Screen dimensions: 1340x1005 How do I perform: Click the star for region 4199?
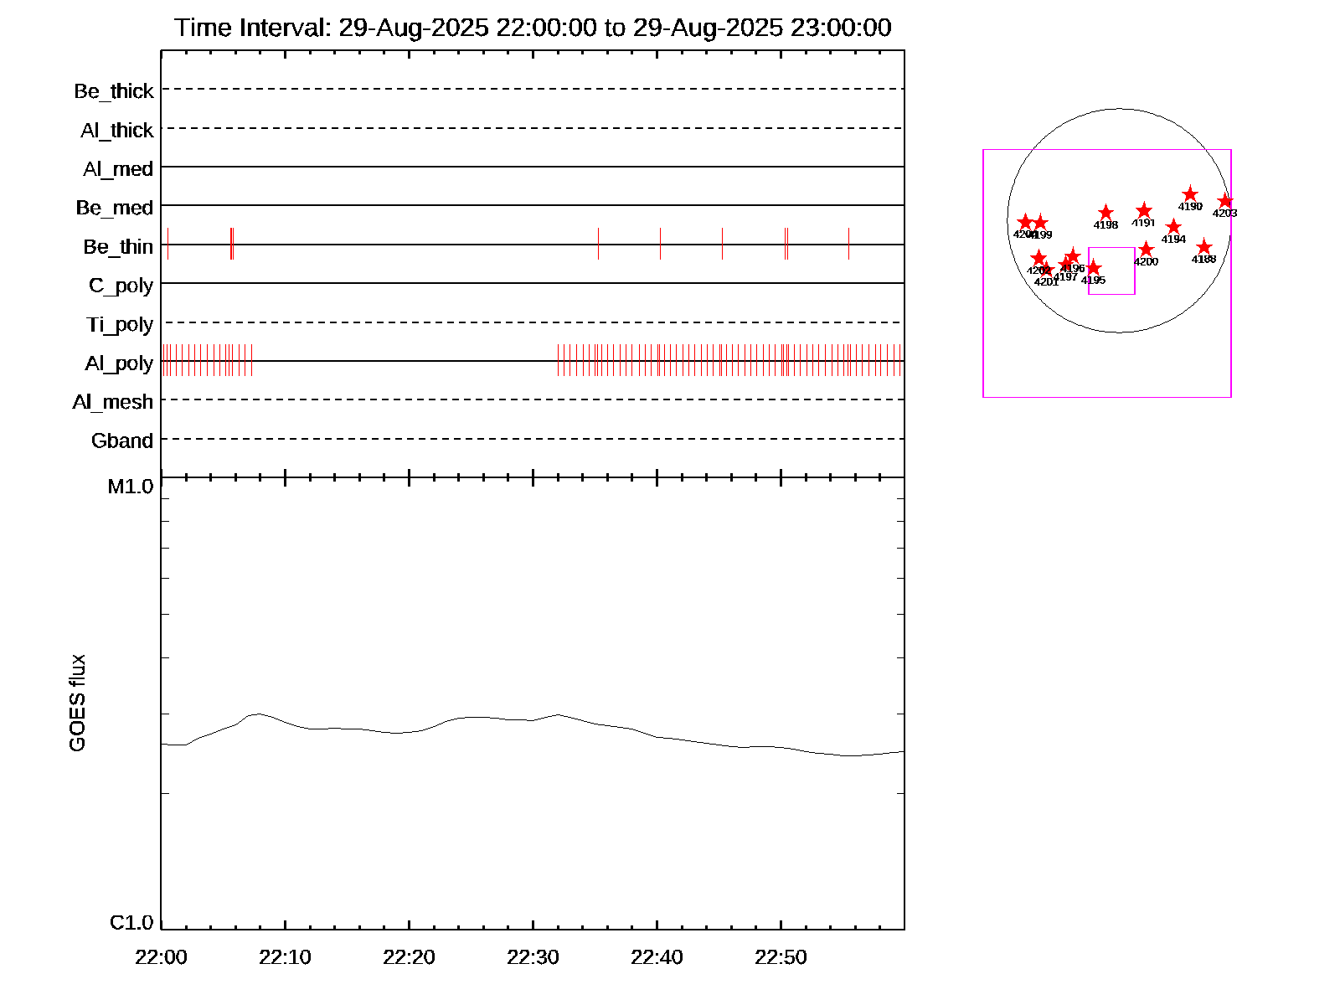click(1040, 223)
